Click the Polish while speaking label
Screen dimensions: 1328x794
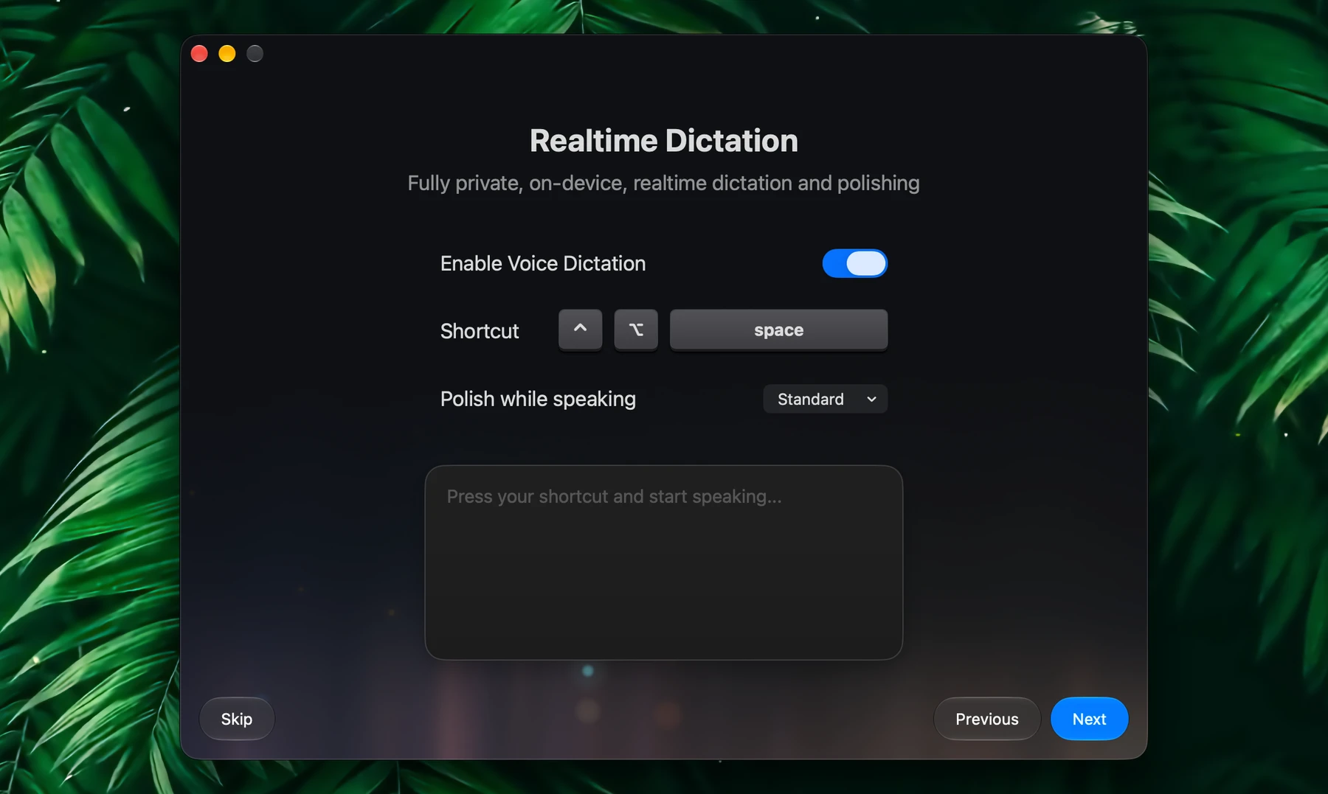pos(538,399)
